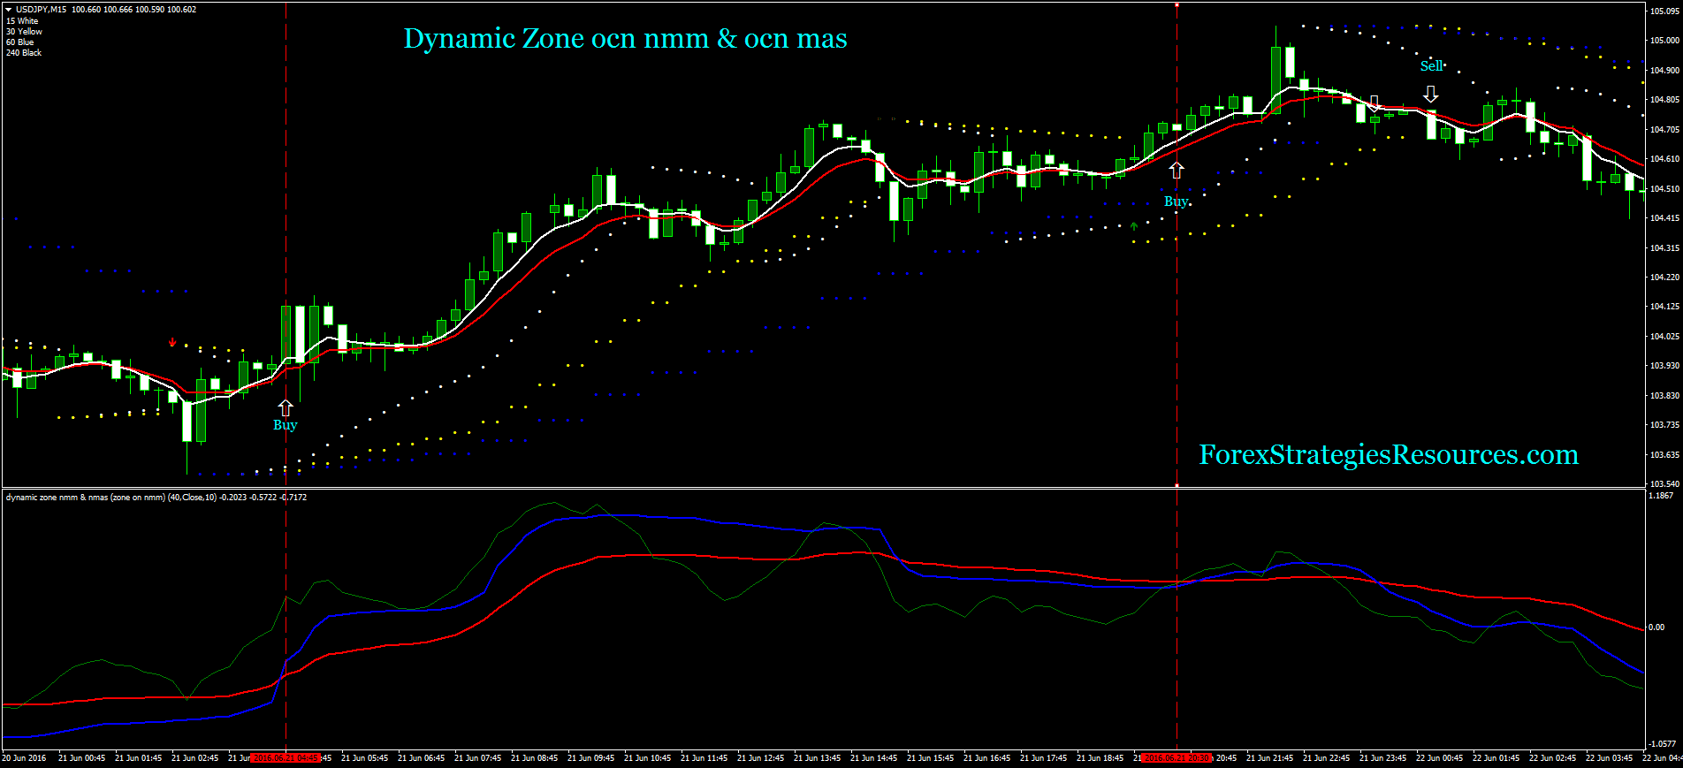
Task: Click the '22 Jun 03:45' time axis label
Action: coord(1609,758)
